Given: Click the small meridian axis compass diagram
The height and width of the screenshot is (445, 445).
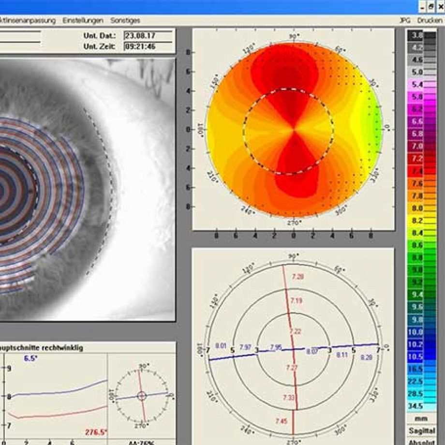Looking at the screenshot, I should 141,396.
